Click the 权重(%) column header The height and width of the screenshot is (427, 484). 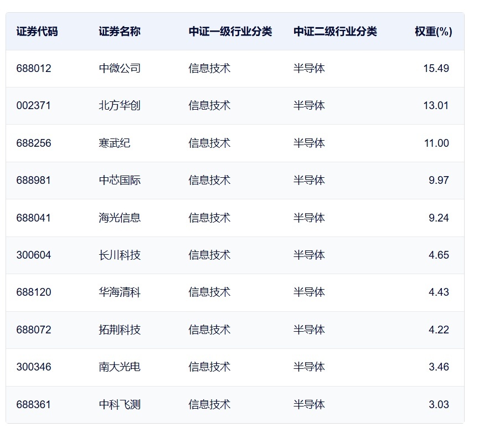click(x=433, y=32)
